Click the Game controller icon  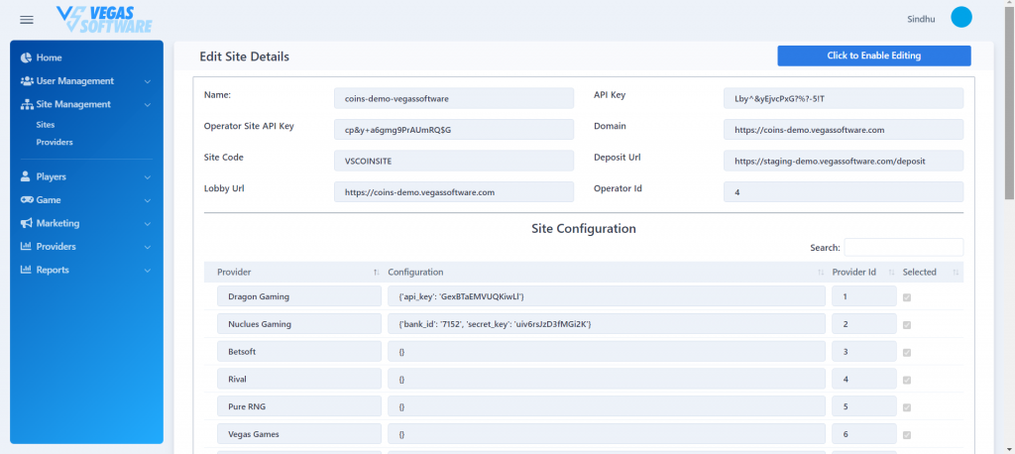(x=27, y=200)
